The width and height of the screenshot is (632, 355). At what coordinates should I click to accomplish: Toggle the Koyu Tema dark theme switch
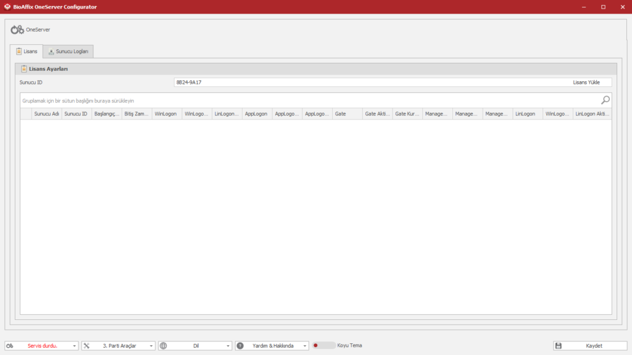[x=323, y=345]
